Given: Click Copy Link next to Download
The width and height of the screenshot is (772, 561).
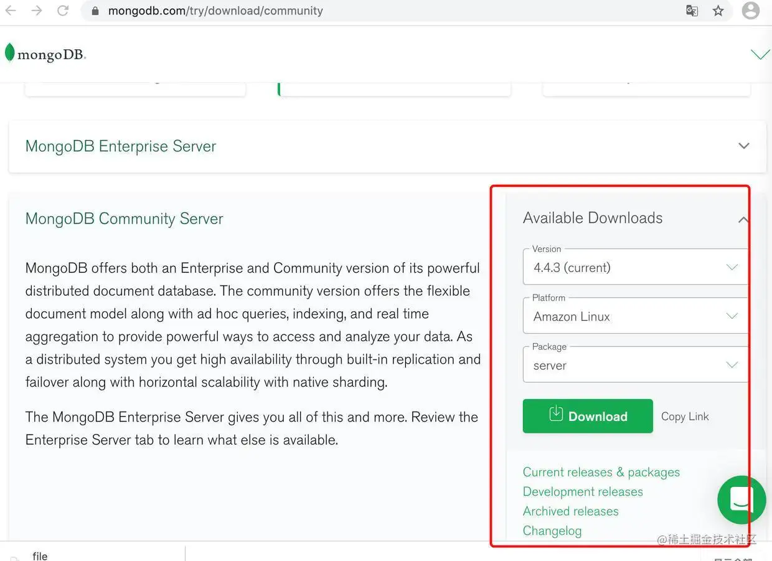Looking at the screenshot, I should coord(685,417).
